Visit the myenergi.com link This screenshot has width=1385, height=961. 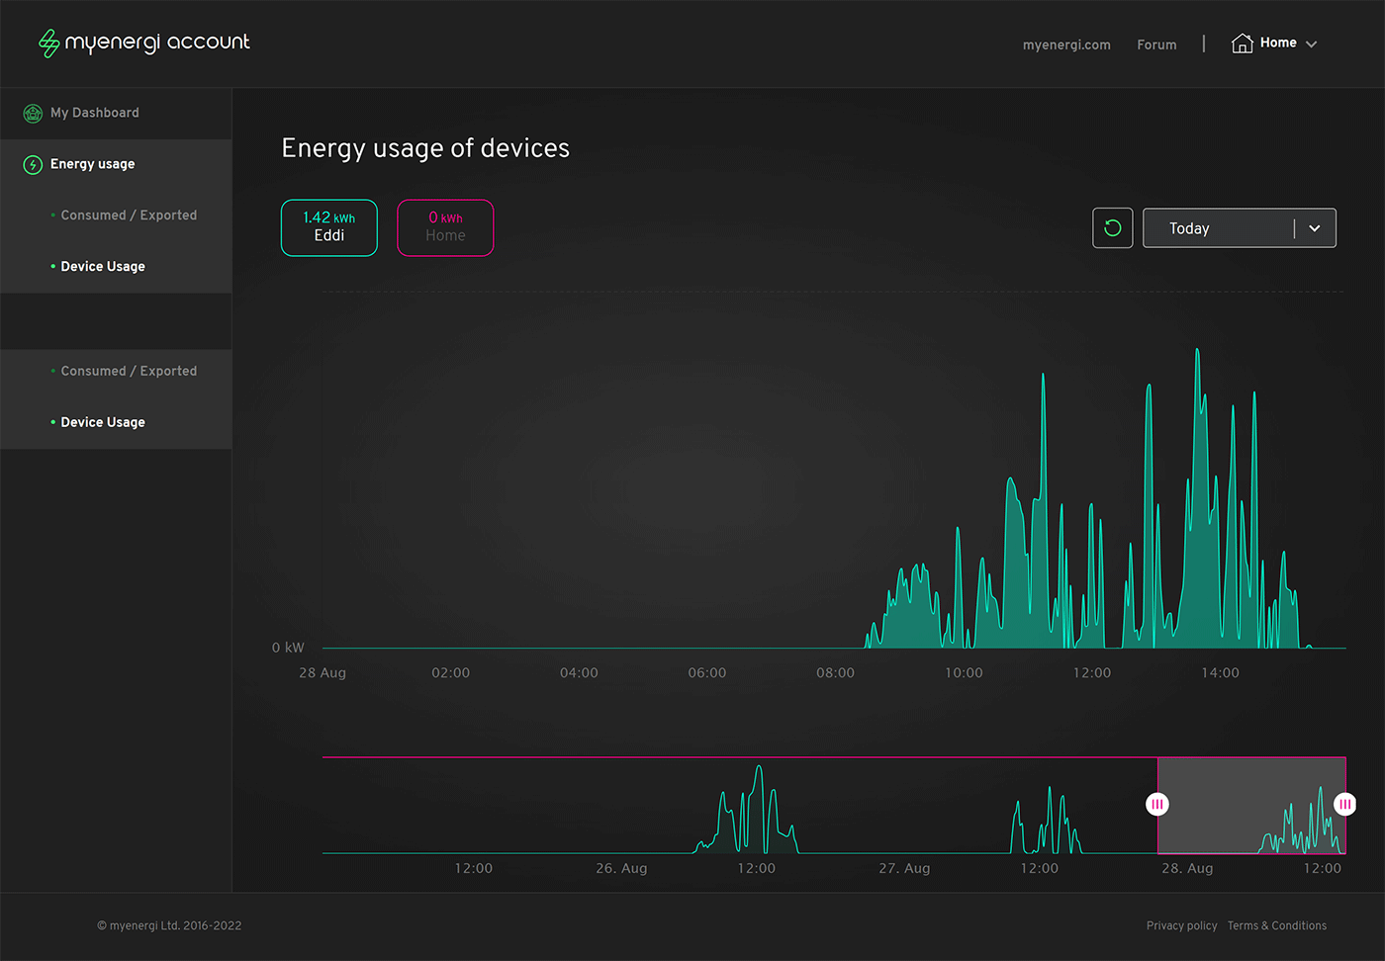coord(1066,44)
